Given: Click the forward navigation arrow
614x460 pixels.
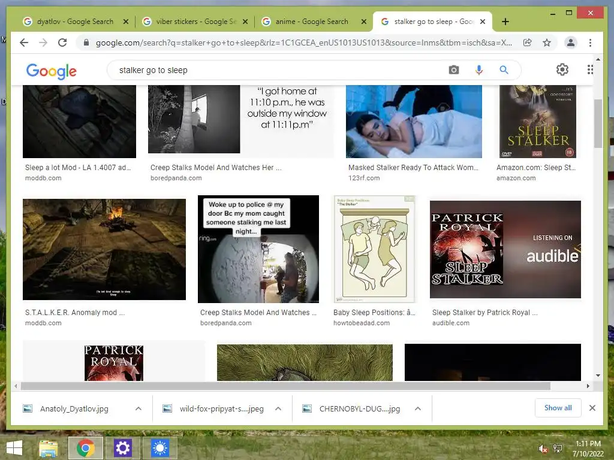Looking at the screenshot, I should 43,43.
